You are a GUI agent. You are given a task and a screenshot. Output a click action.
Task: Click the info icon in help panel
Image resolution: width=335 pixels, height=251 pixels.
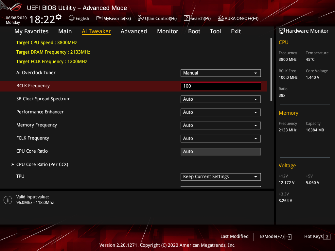click(8, 200)
